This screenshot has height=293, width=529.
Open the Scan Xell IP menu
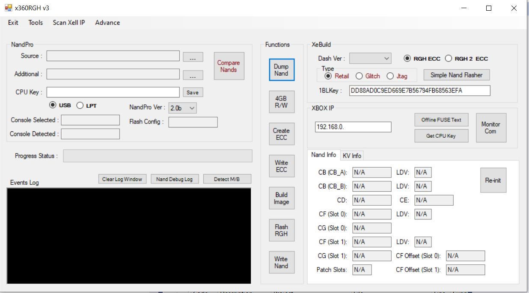point(69,23)
